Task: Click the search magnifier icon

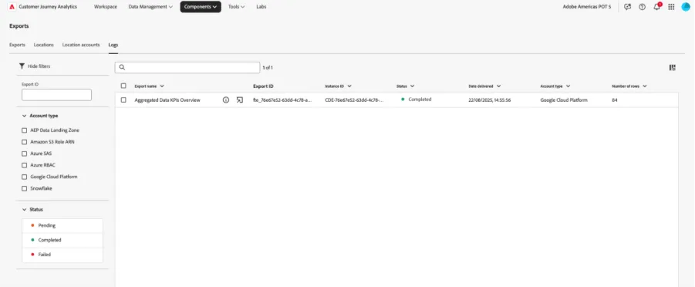Action: point(123,67)
